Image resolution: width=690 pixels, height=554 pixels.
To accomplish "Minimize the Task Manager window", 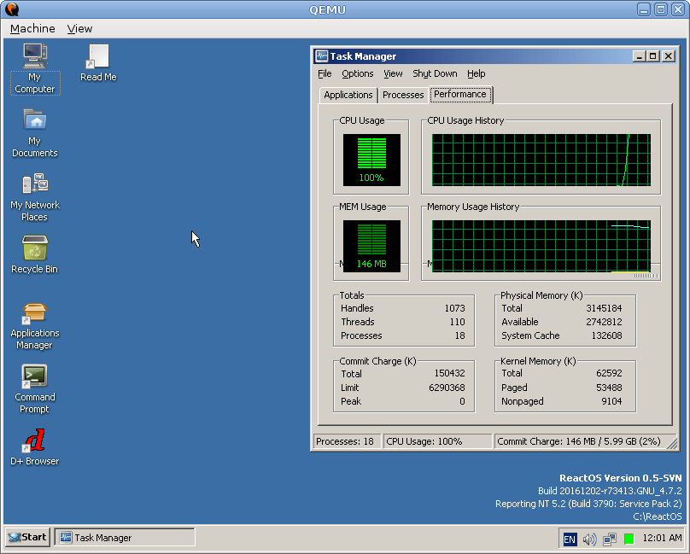I will 639,55.
